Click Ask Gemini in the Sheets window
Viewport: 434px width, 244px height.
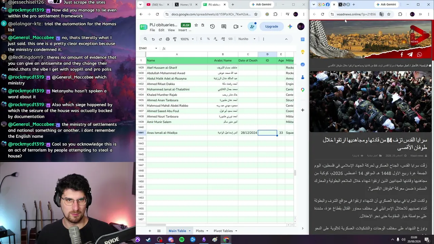coord(261,5)
